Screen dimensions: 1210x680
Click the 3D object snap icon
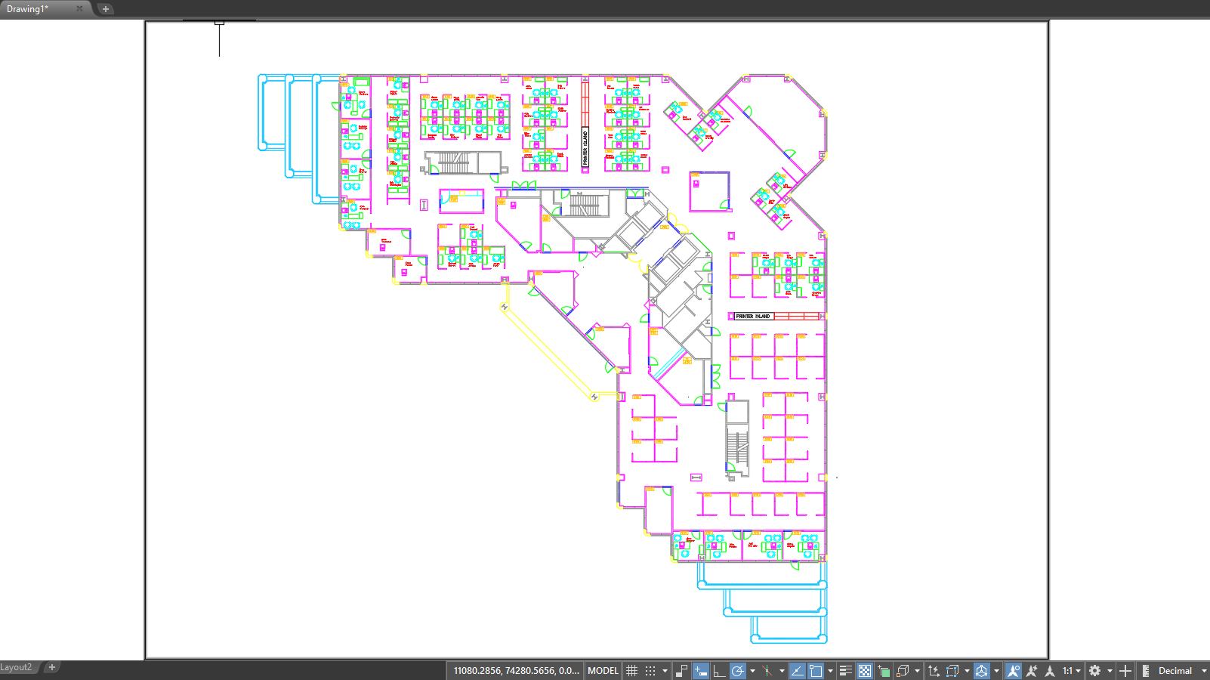click(x=903, y=671)
